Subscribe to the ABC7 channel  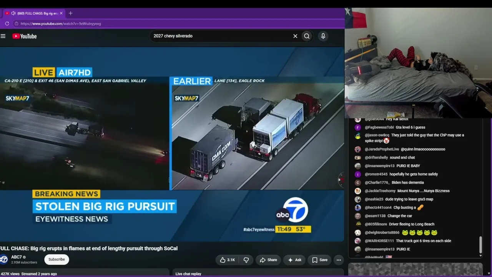[x=57, y=259]
